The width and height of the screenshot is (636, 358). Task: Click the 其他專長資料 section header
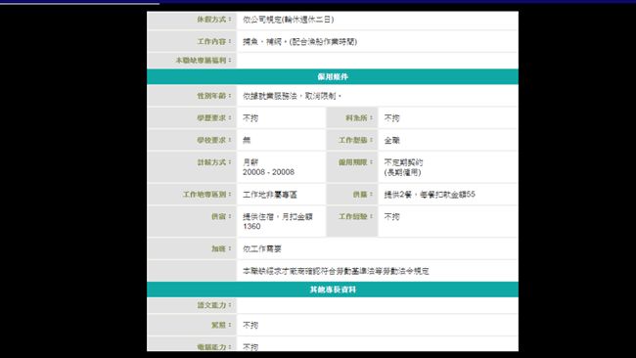333,290
